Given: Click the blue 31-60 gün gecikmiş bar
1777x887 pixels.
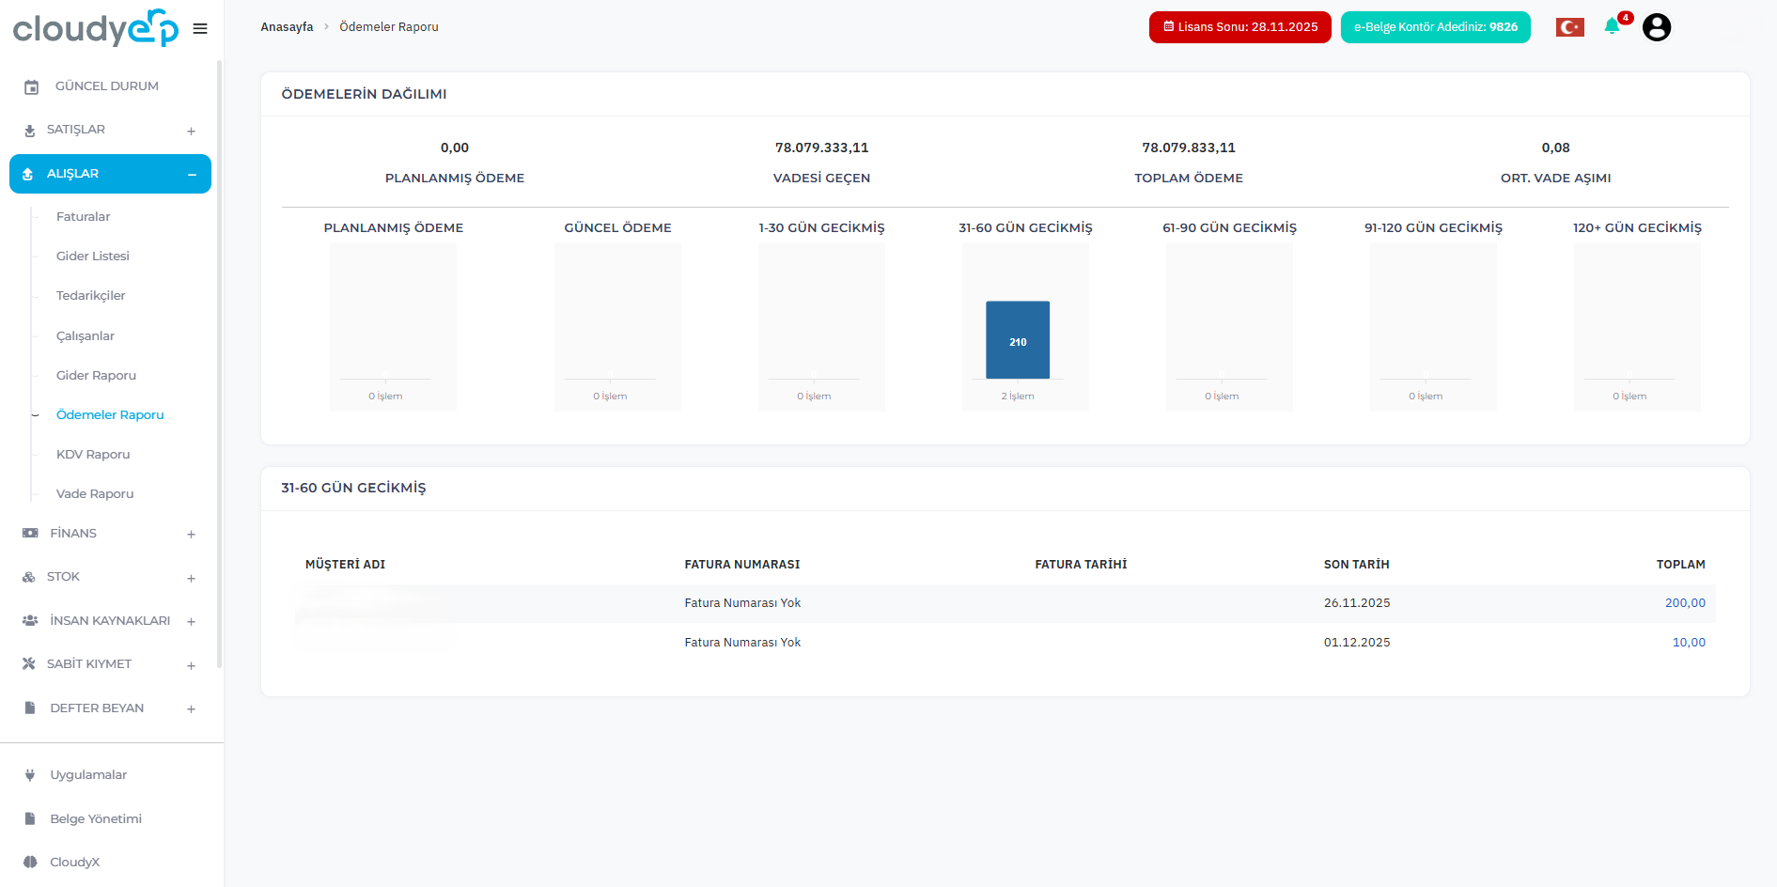Looking at the screenshot, I should (1017, 340).
